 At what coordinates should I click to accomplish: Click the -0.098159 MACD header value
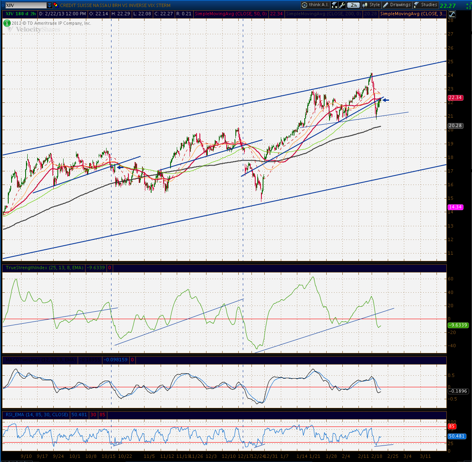[x=116, y=360]
